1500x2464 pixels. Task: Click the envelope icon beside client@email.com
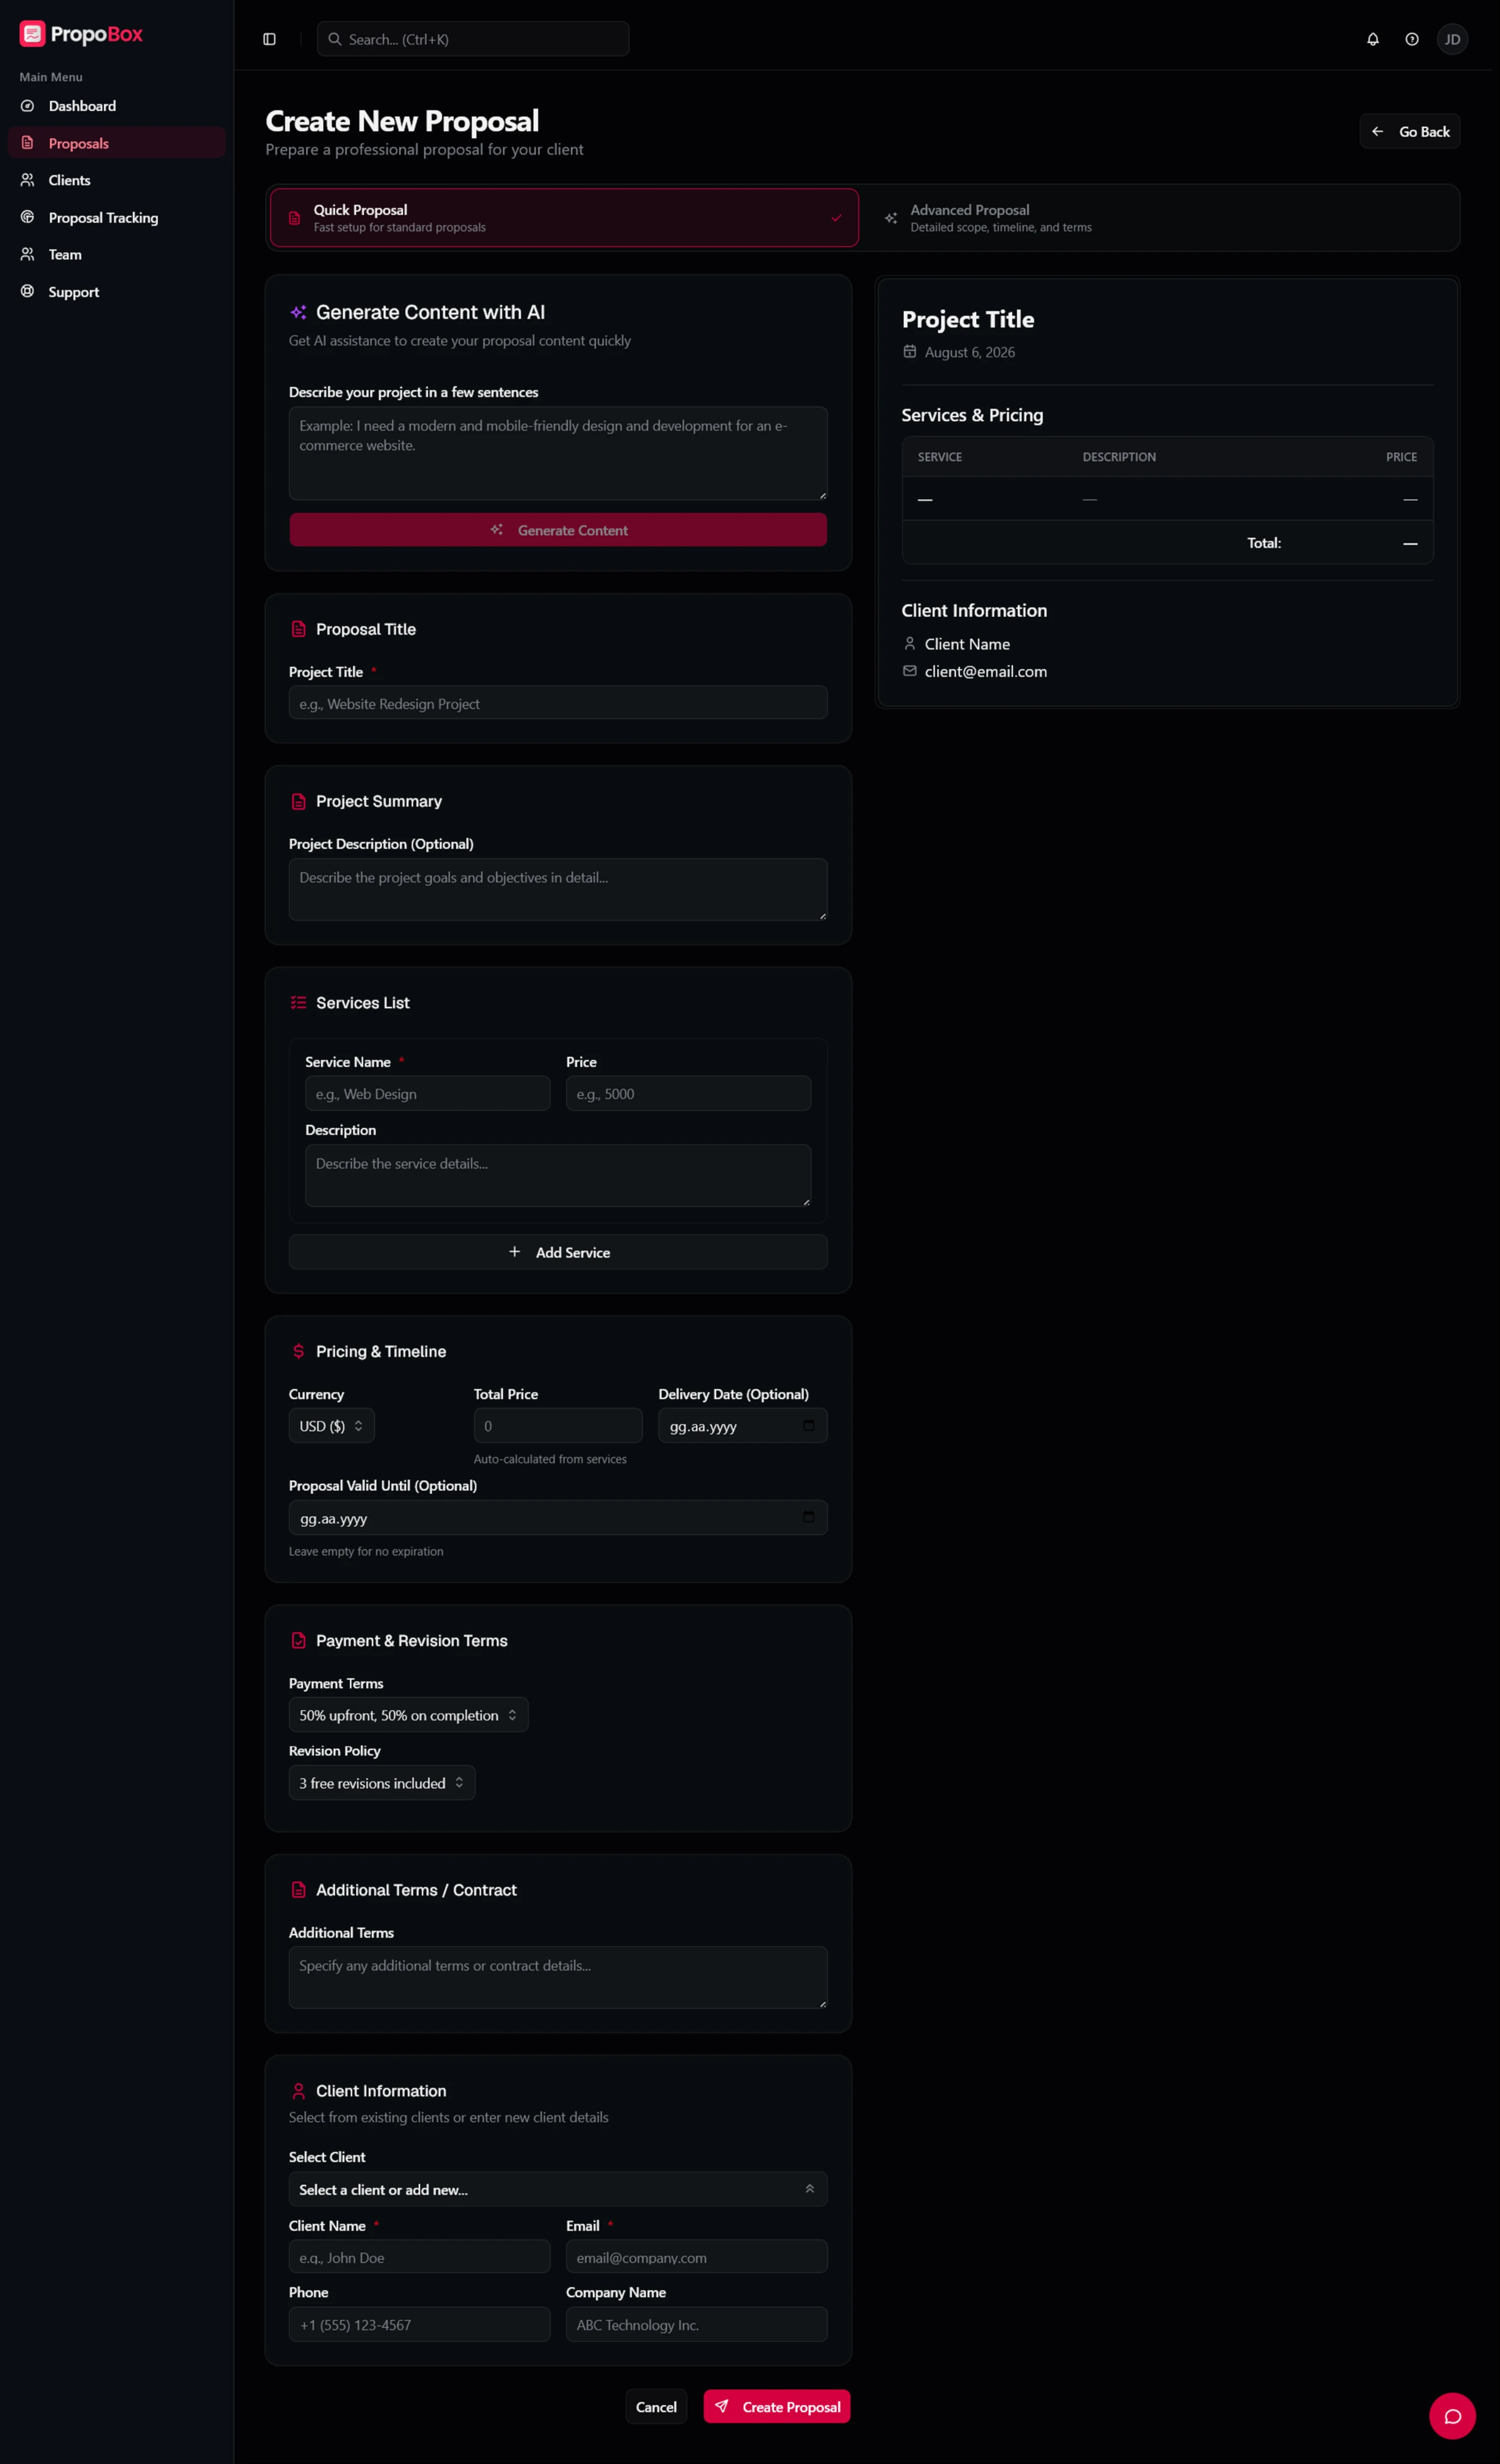909,671
